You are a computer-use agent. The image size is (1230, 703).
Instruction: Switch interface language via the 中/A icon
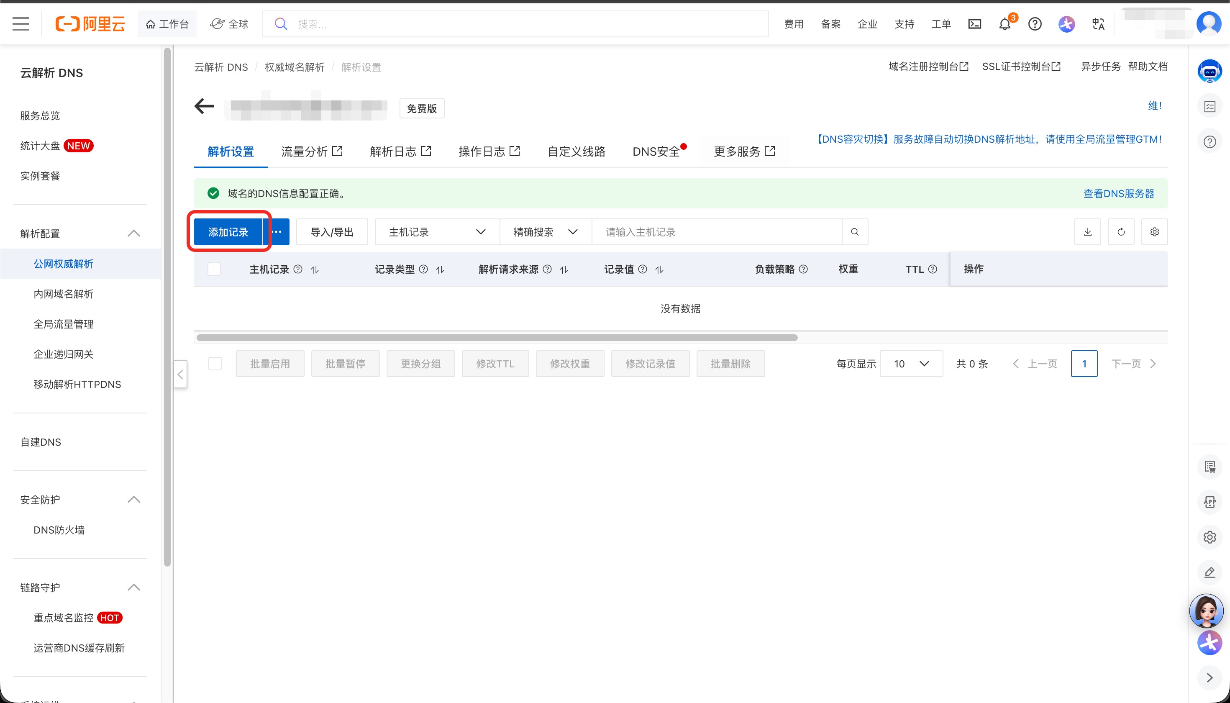pos(1098,24)
